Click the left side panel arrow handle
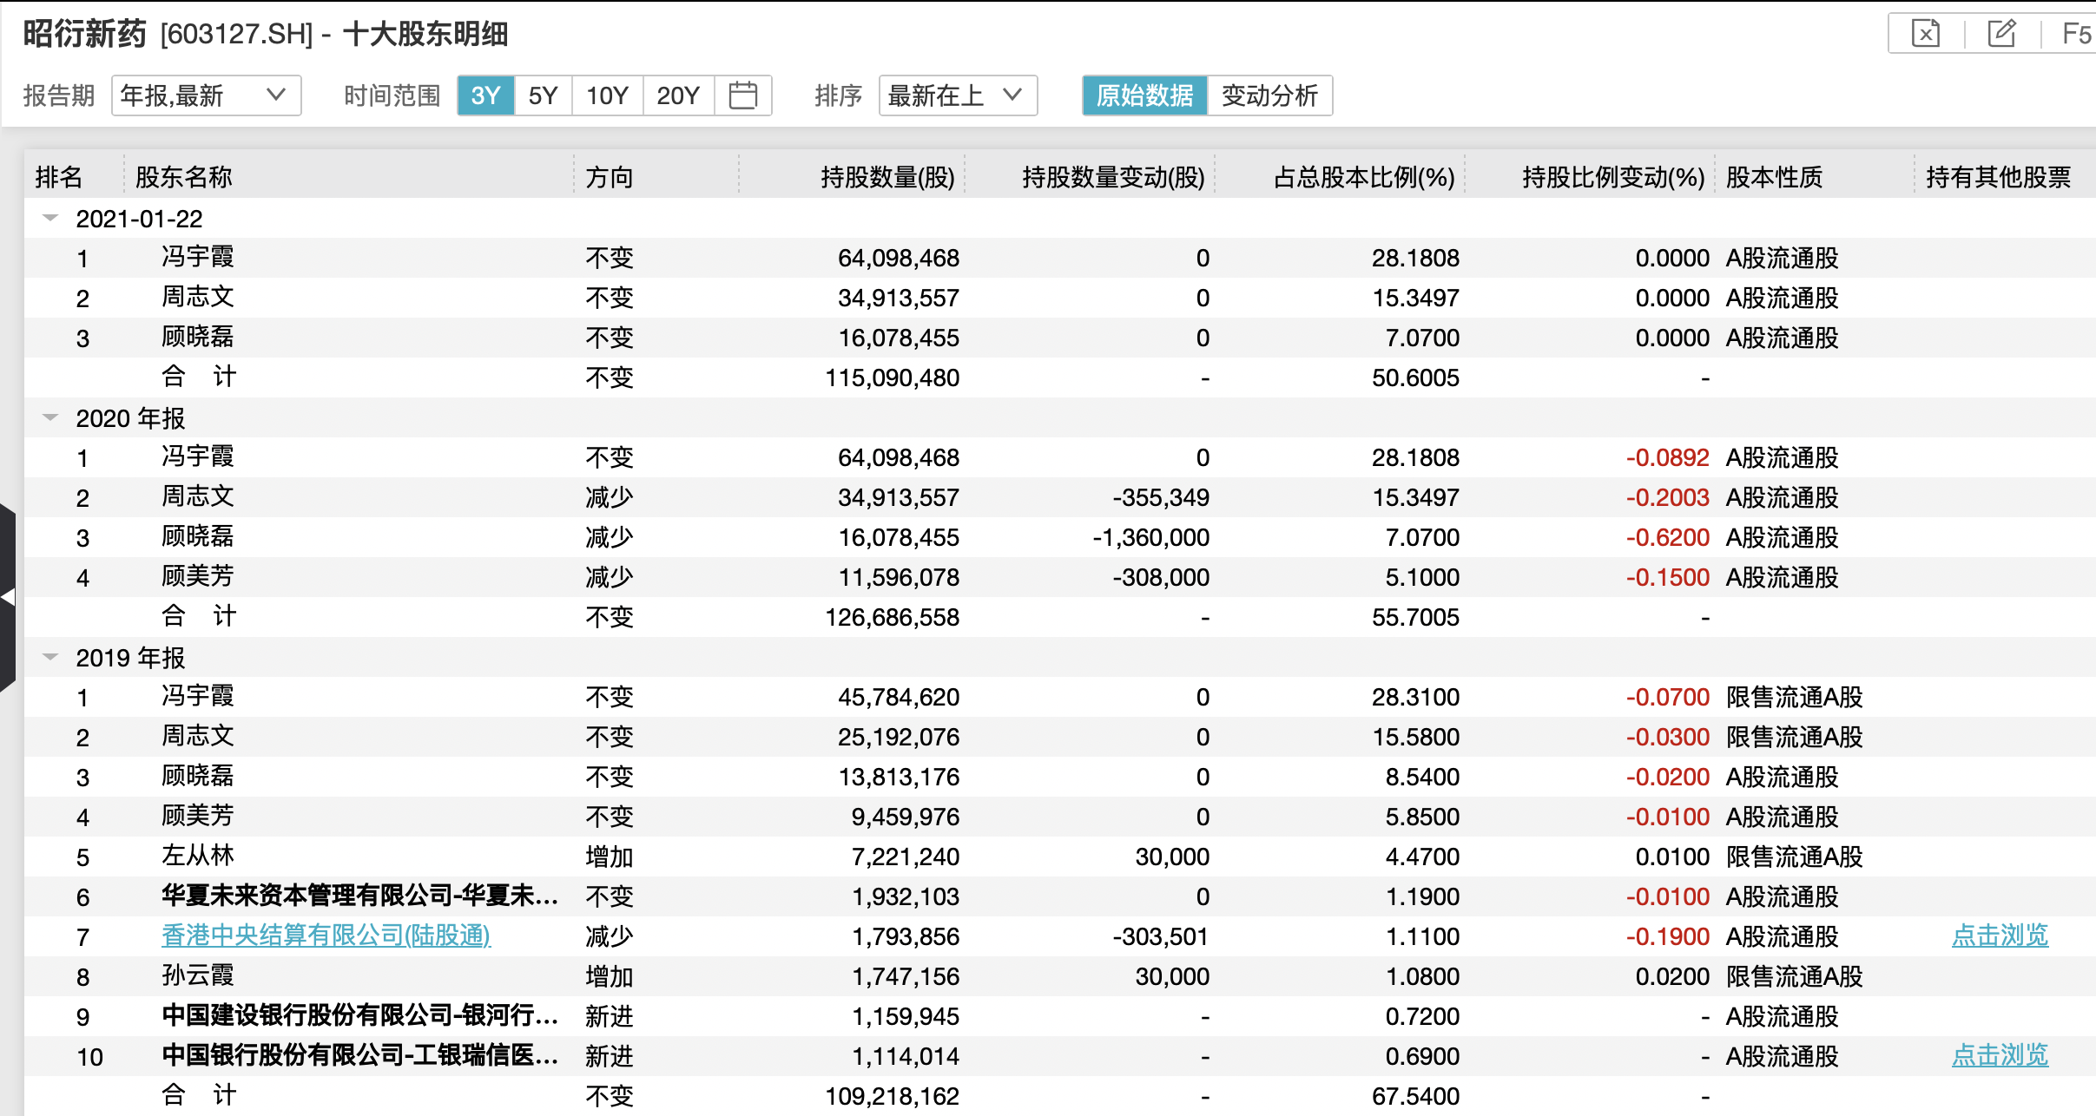 pos(8,597)
